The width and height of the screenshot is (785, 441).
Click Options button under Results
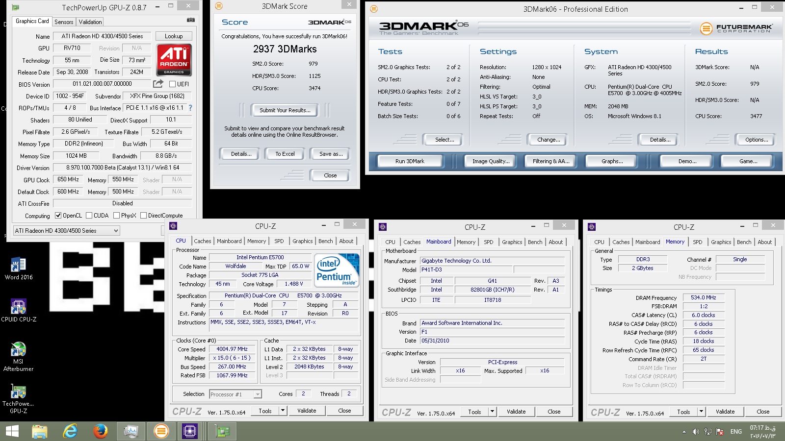pos(757,140)
